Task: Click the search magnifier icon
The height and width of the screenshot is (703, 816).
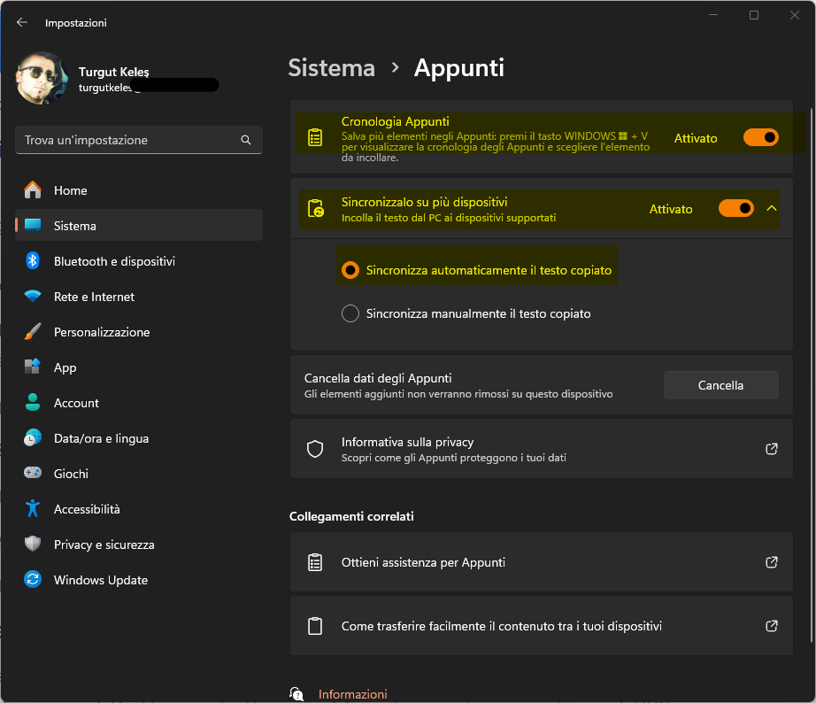Action: click(246, 140)
